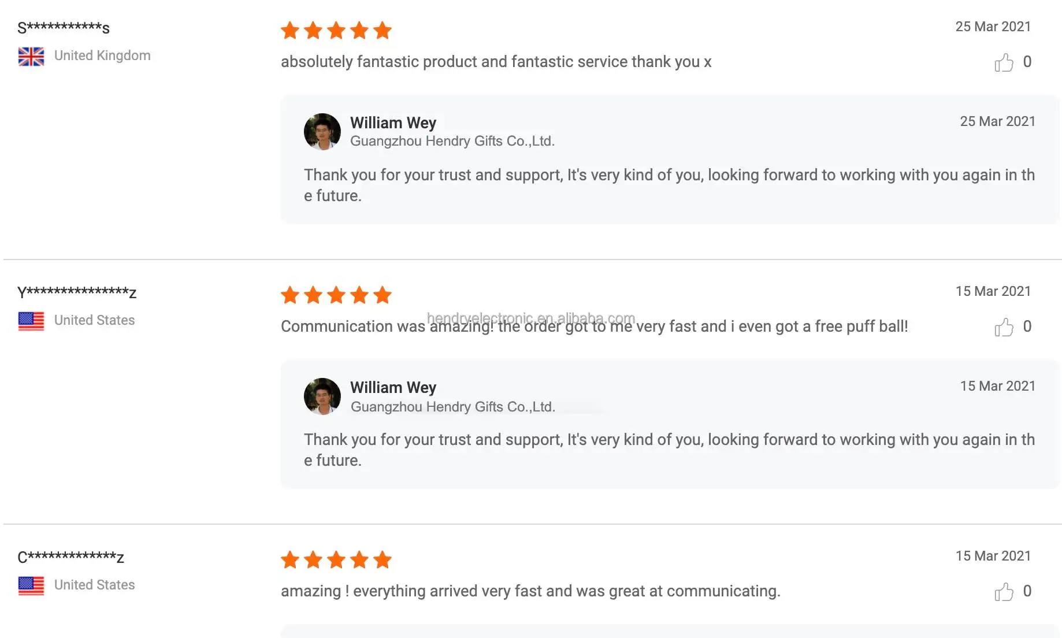Thumbs-up the 'everything arrived very fast' review
The image size is (1062, 638).
click(x=1004, y=592)
